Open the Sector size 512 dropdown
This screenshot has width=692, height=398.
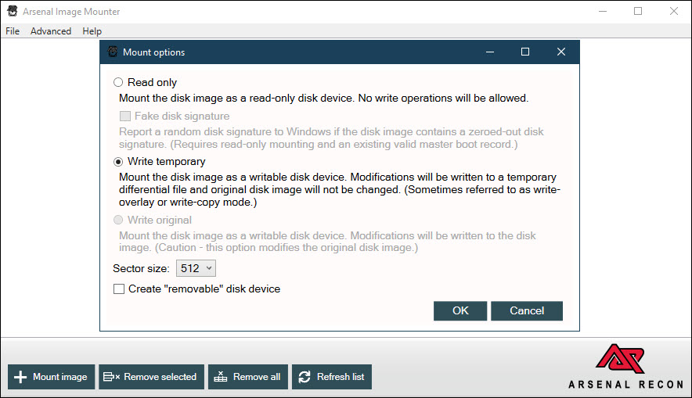(196, 268)
